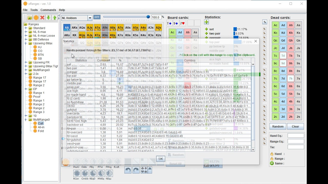Image resolution: width=328 pixels, height=184 pixels.
Task: Expand the NL 6-max Loose folder
Action: click(26, 36)
